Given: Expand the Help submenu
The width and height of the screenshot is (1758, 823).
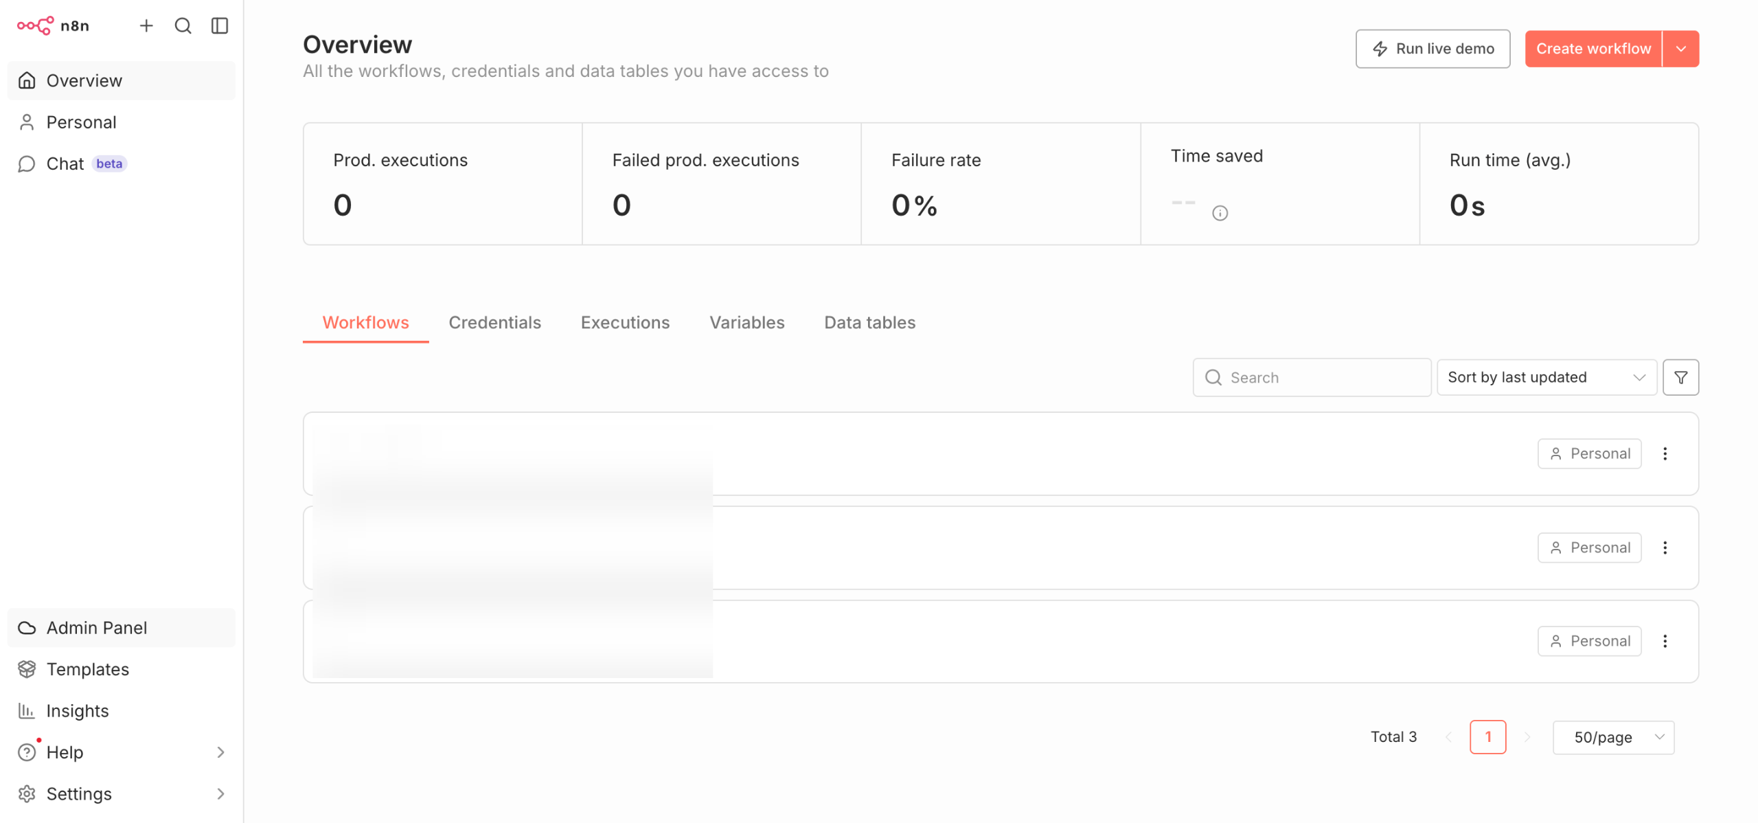Looking at the screenshot, I should (x=220, y=752).
